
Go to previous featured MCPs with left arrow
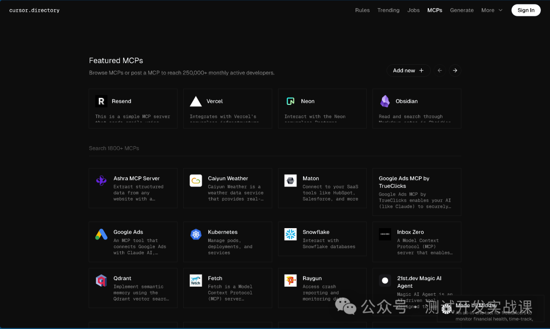pos(439,70)
